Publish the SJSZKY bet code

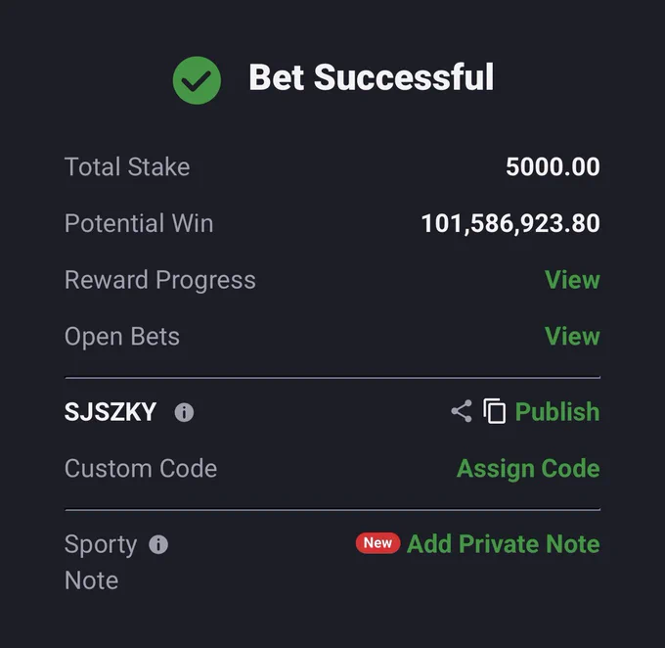point(557,411)
